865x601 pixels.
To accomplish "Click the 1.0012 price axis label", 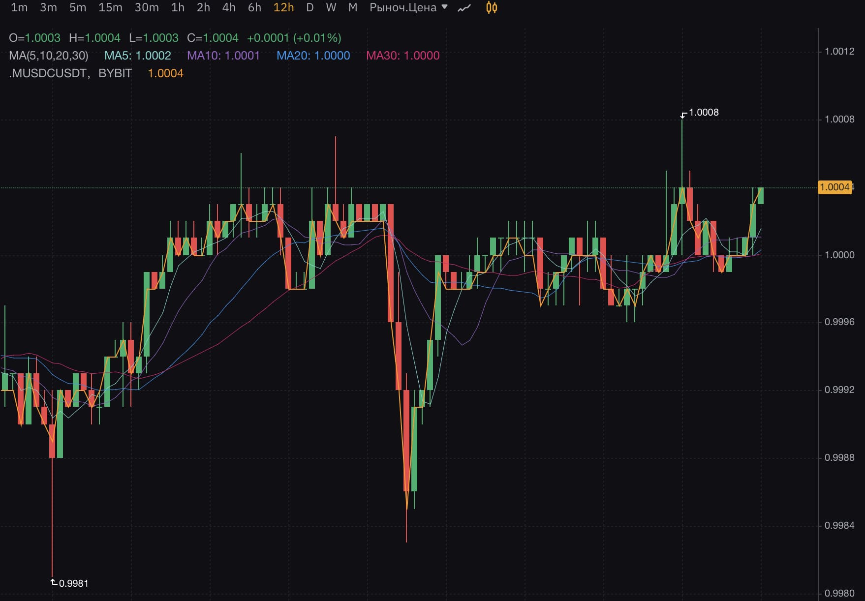I will coord(840,52).
